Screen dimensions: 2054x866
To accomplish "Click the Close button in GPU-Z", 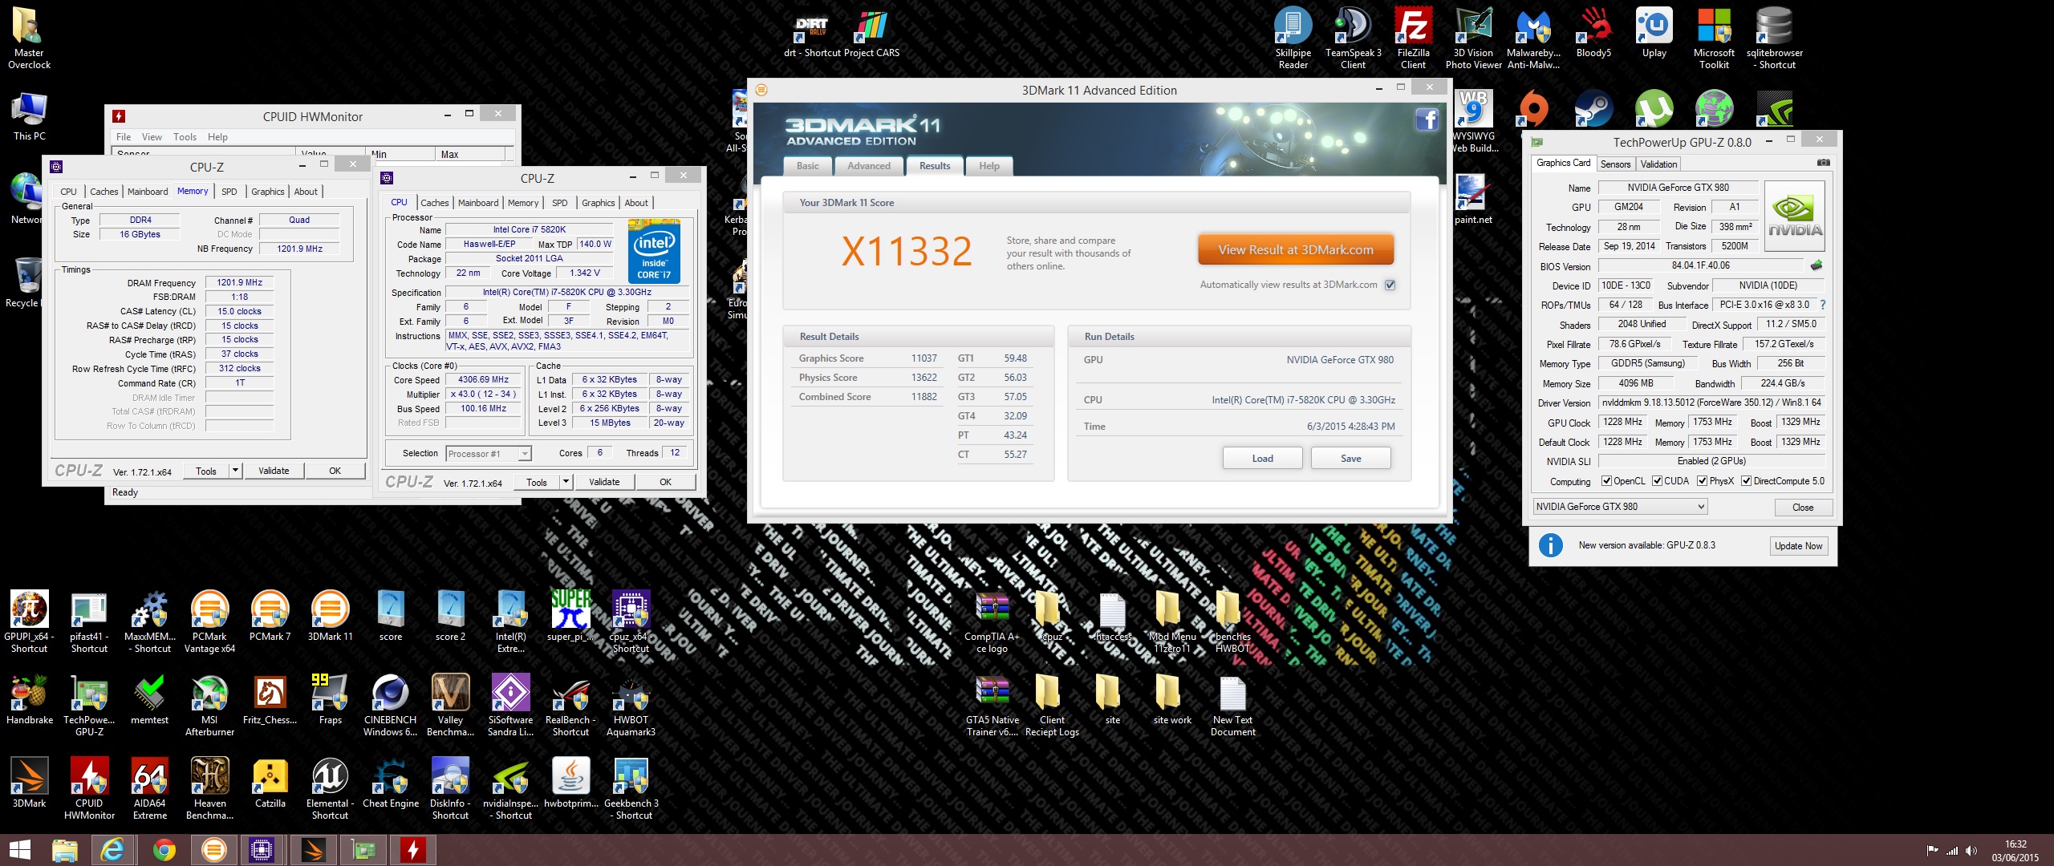I will click(x=1803, y=508).
